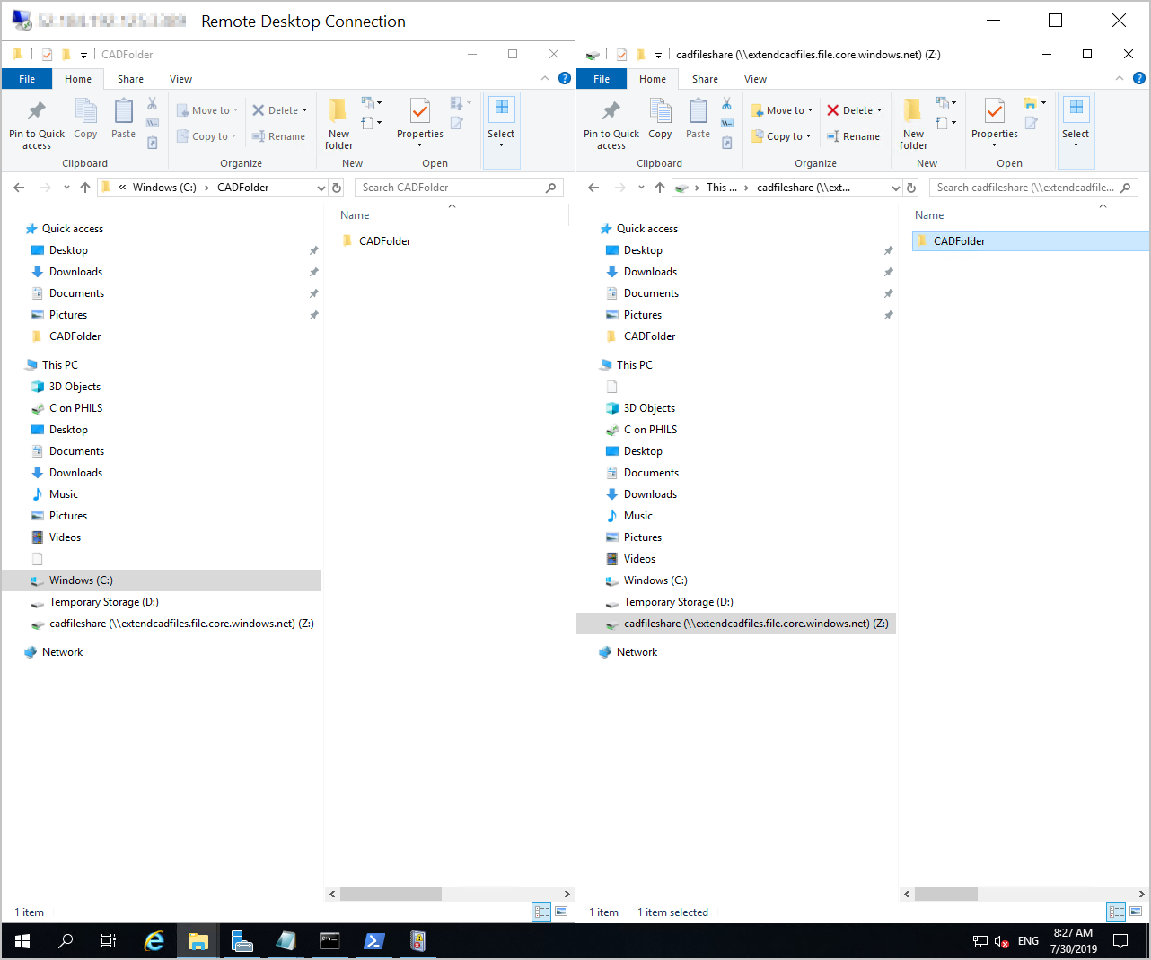
Task: Click Properties icon in right cadfileshare window
Action: (x=995, y=110)
